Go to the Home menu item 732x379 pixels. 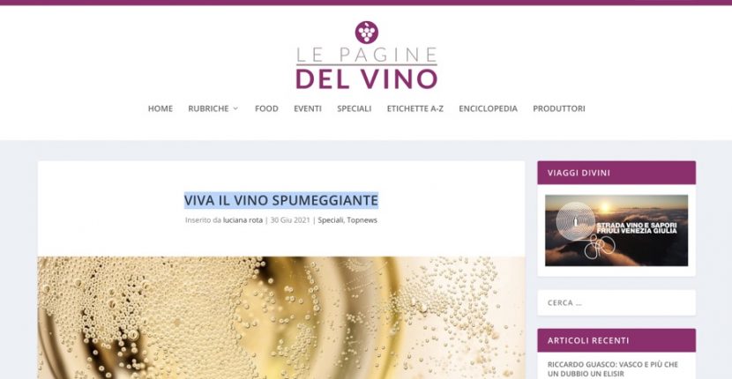tap(161, 108)
